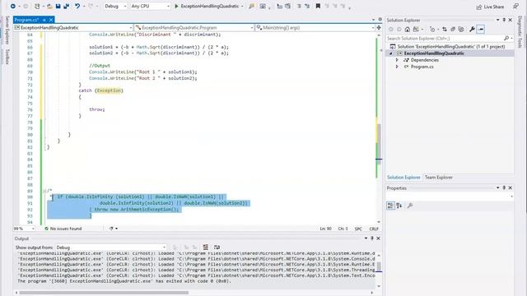The image size is (527, 296).
Task: Open the Any CPU platform dropdown
Action: (x=150, y=6)
